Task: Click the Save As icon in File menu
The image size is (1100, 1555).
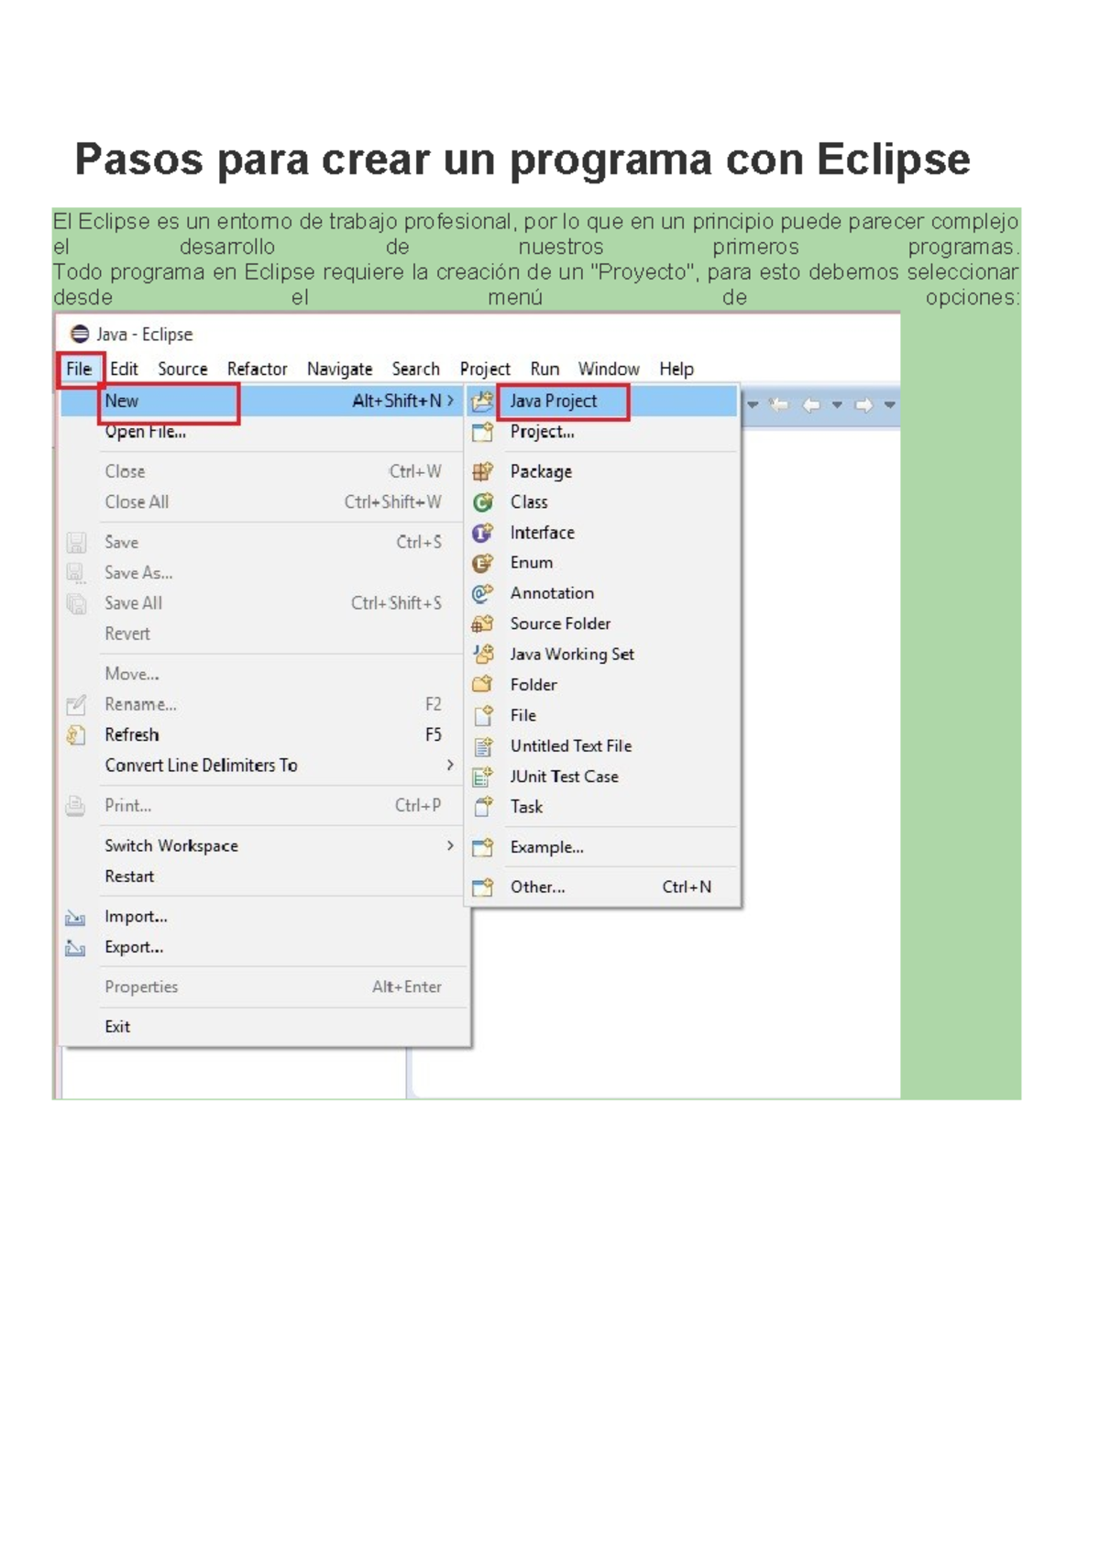Action: click(x=76, y=573)
